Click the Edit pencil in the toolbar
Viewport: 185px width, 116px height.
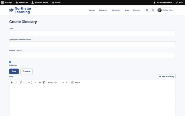click(x=179, y=2)
